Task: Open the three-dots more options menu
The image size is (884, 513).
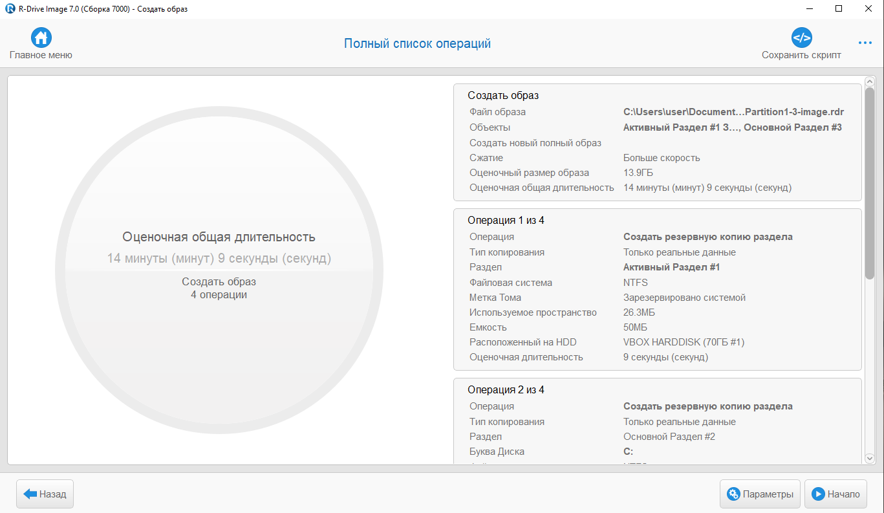Action: click(x=865, y=43)
